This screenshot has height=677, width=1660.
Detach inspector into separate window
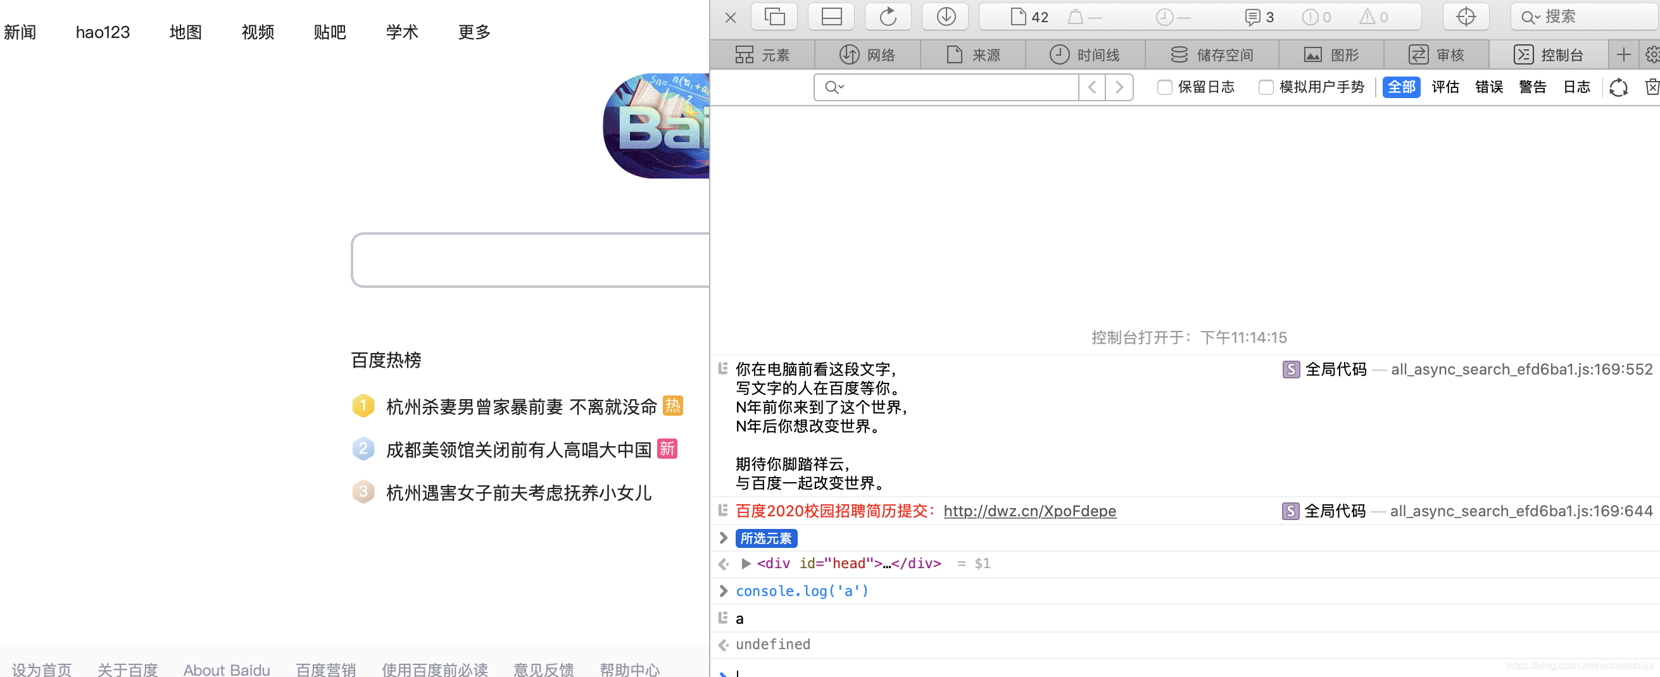click(774, 16)
